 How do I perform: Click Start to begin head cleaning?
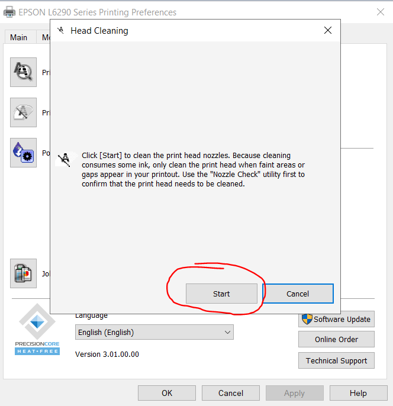[221, 294]
